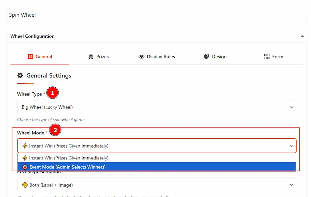This screenshot has width=311, height=197.
Task: Click the Display Rules label
Action: 161,57
